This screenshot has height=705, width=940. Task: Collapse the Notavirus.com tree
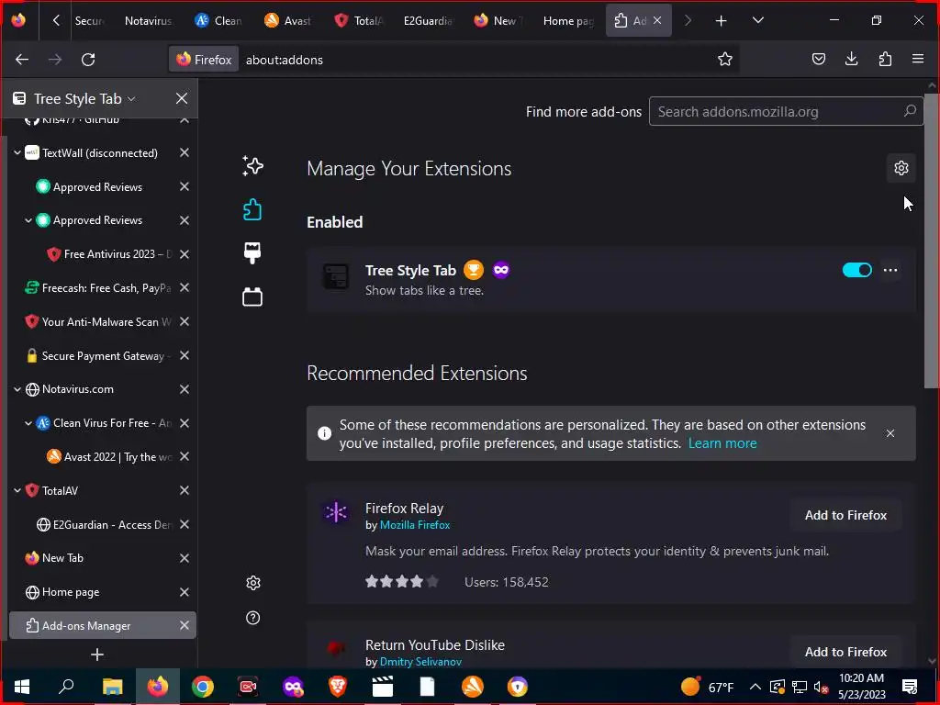pos(17,389)
